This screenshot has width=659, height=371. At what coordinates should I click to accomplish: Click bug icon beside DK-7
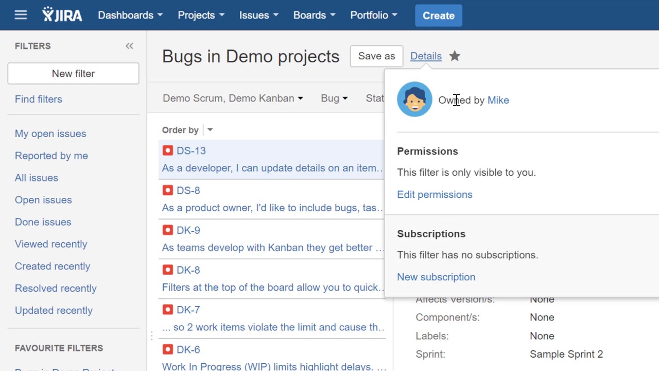coord(167,310)
